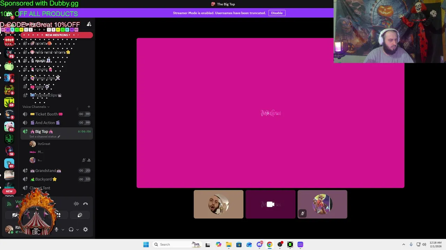The width and height of the screenshot is (446, 250).
Task: Toggle noise suppression waveform icon
Action: coord(76,204)
